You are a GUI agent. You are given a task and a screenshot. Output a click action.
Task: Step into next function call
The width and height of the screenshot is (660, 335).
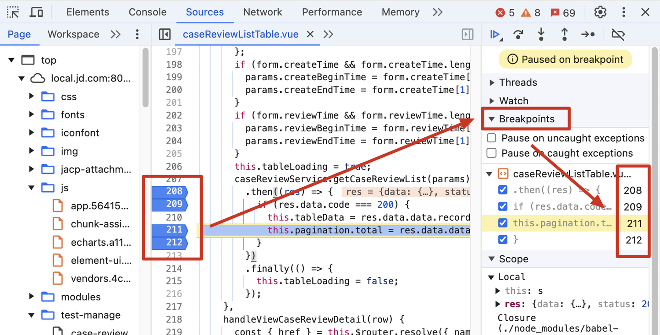(x=541, y=34)
